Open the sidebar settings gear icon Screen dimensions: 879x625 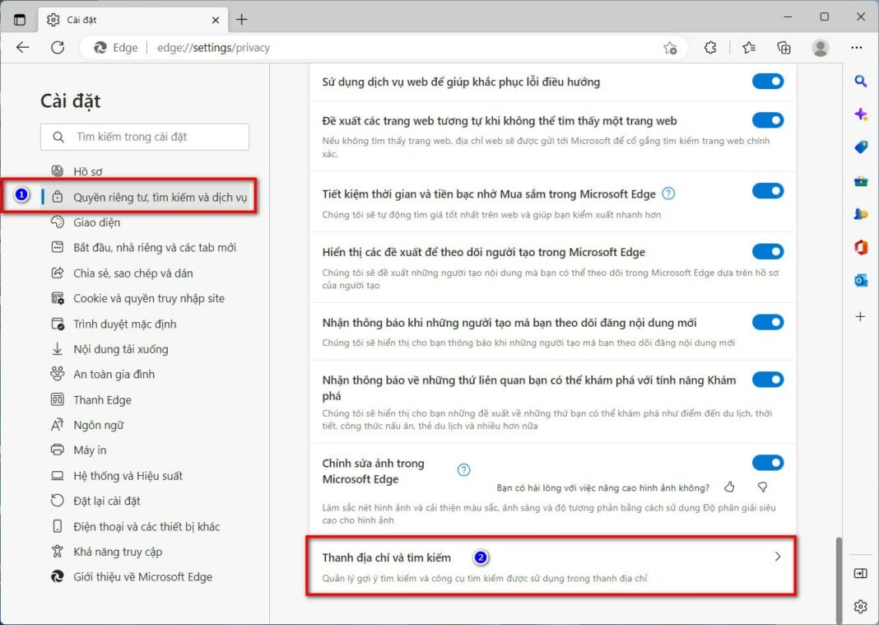(861, 607)
